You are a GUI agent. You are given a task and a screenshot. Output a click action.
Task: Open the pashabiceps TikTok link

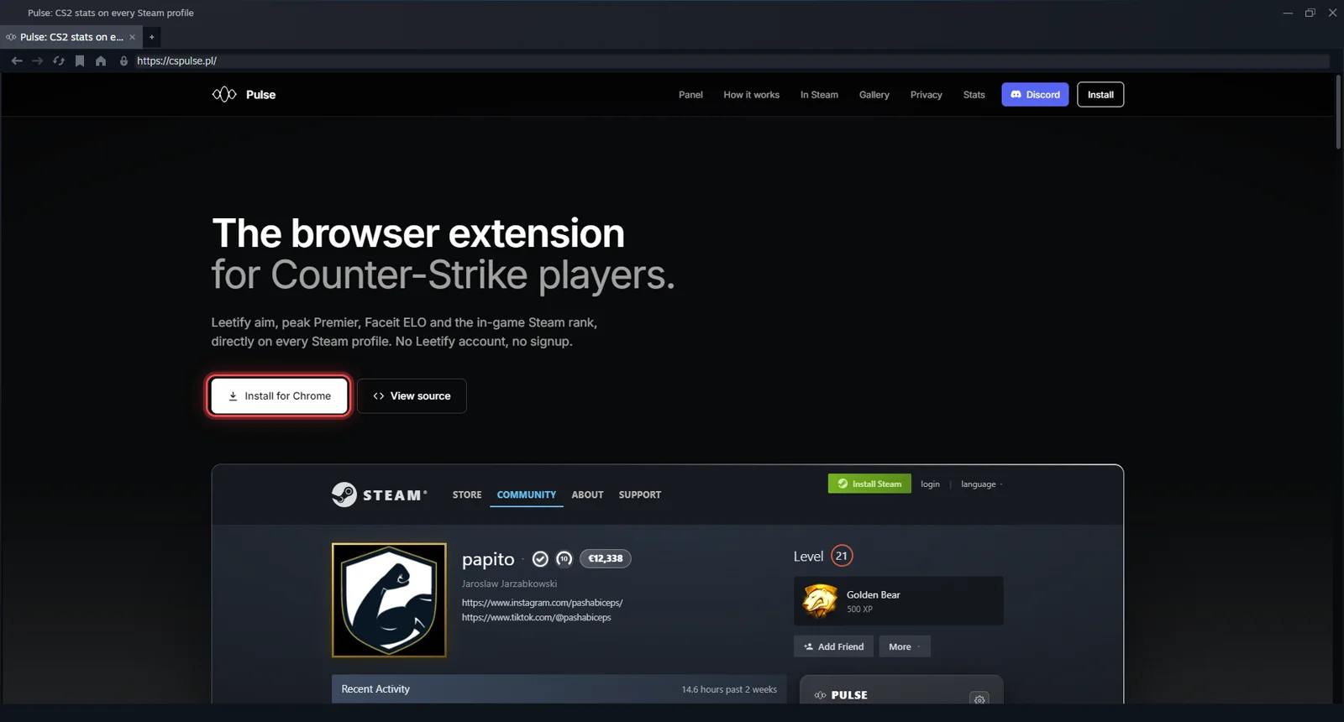tap(536, 617)
